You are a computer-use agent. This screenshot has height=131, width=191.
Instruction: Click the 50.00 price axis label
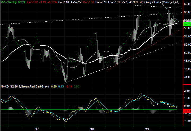pyautogui.click(x=187, y=53)
